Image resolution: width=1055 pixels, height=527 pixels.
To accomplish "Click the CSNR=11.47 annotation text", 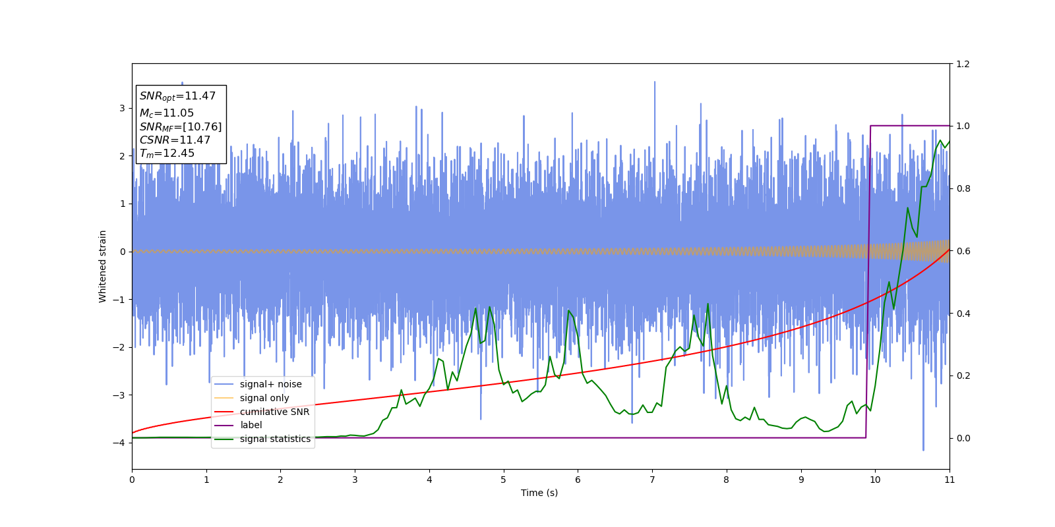I will [x=175, y=140].
